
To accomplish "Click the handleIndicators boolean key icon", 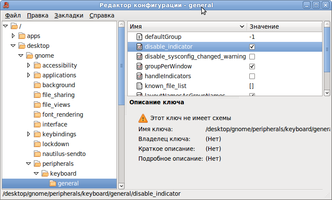I will pyautogui.click(x=139, y=76).
